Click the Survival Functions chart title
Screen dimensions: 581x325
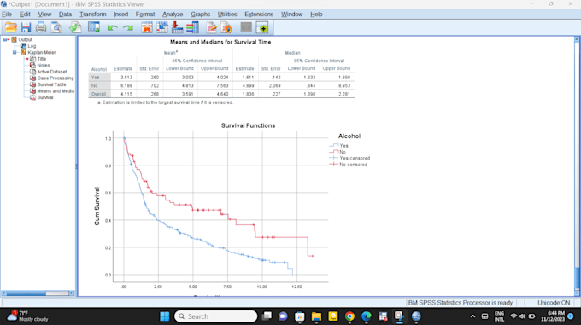[x=249, y=125]
